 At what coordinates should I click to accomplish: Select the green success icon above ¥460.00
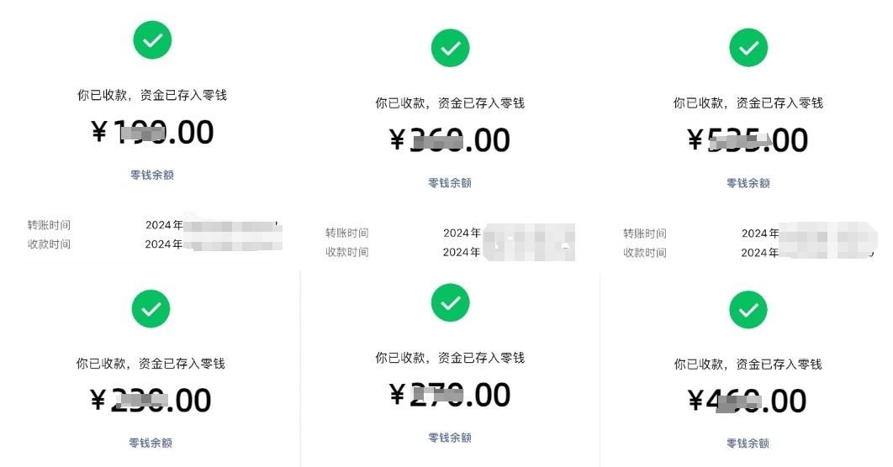[x=748, y=309]
